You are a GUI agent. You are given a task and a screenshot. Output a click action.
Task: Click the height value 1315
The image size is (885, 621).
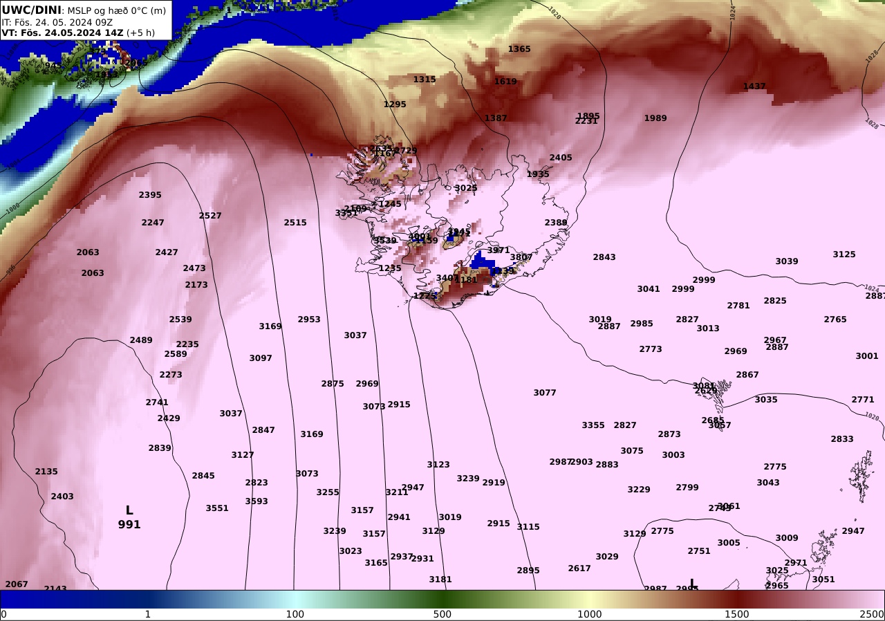coord(425,80)
